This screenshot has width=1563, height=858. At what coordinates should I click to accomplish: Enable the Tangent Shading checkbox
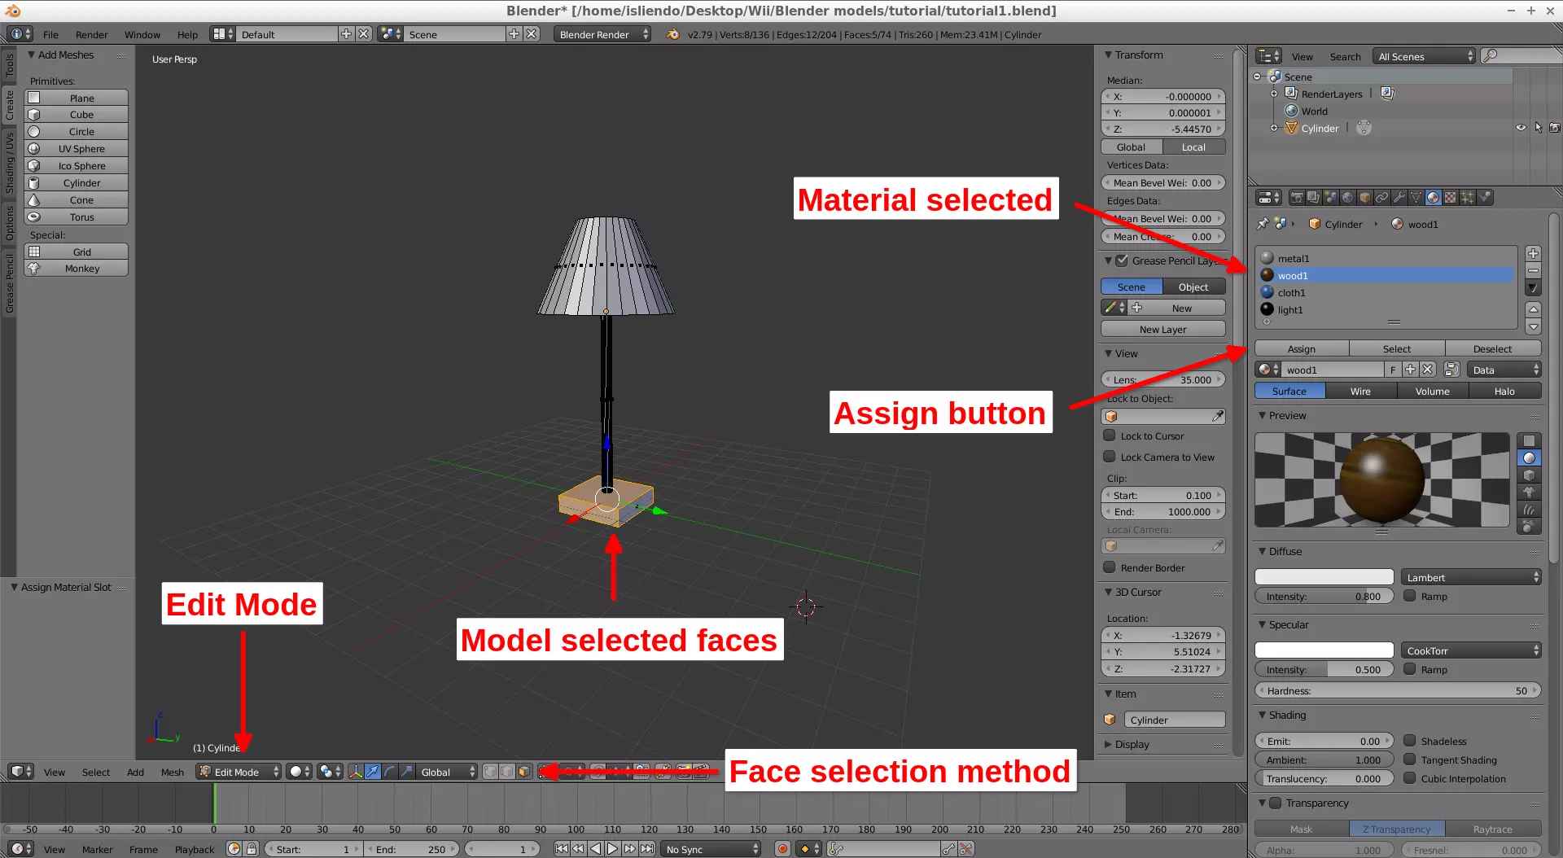click(x=1410, y=760)
